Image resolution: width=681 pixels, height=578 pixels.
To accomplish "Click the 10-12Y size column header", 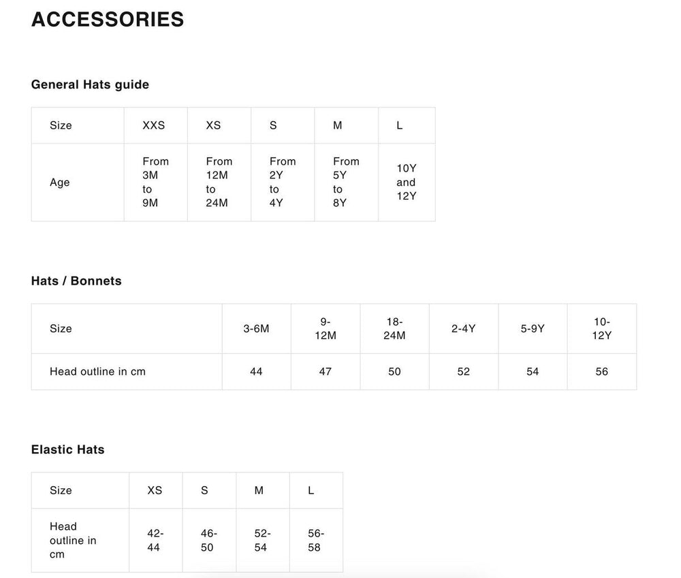I will 601,329.
